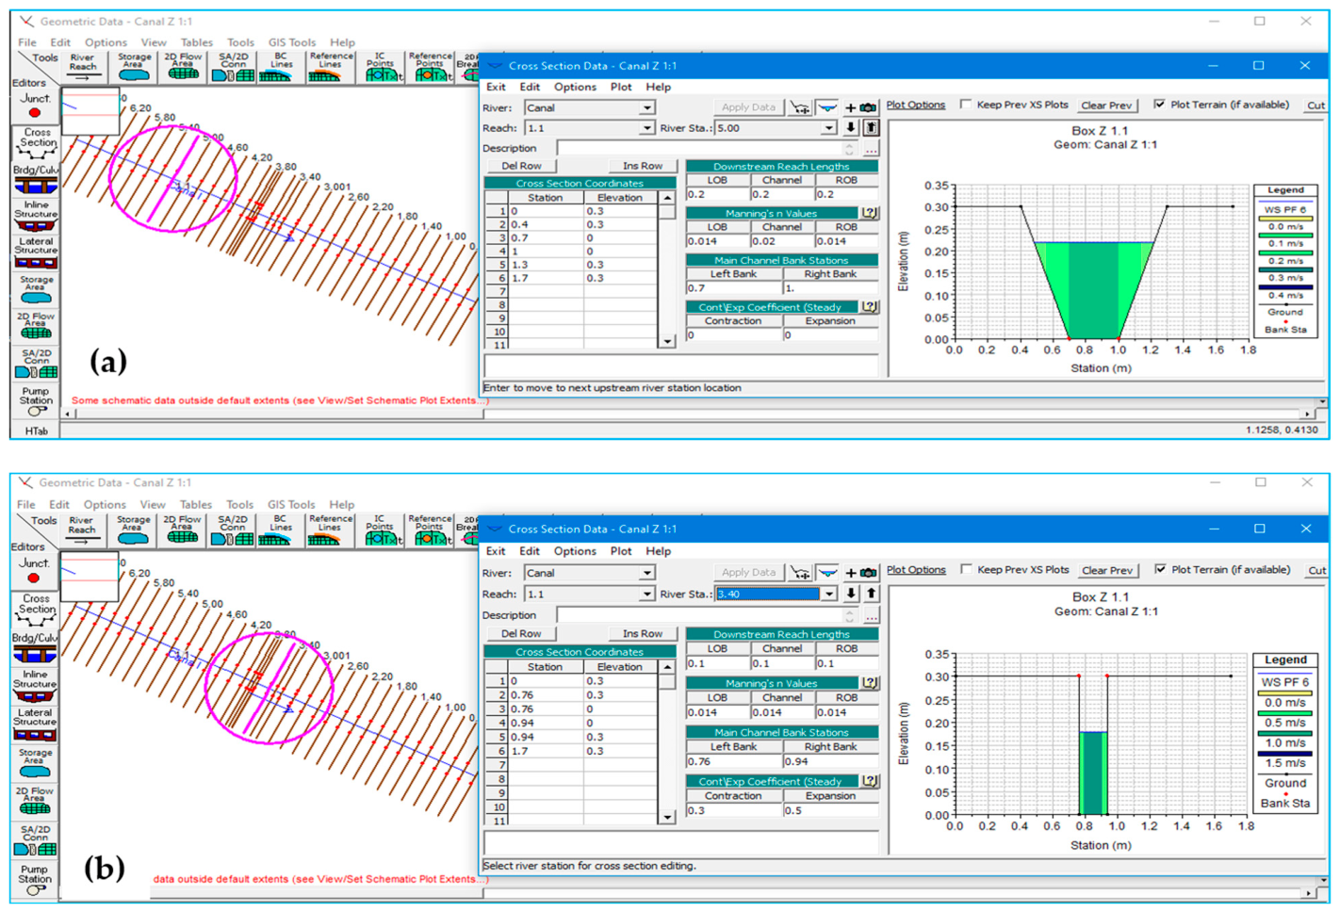Click Contraction coefficient field showing 0.3

[x=734, y=810]
